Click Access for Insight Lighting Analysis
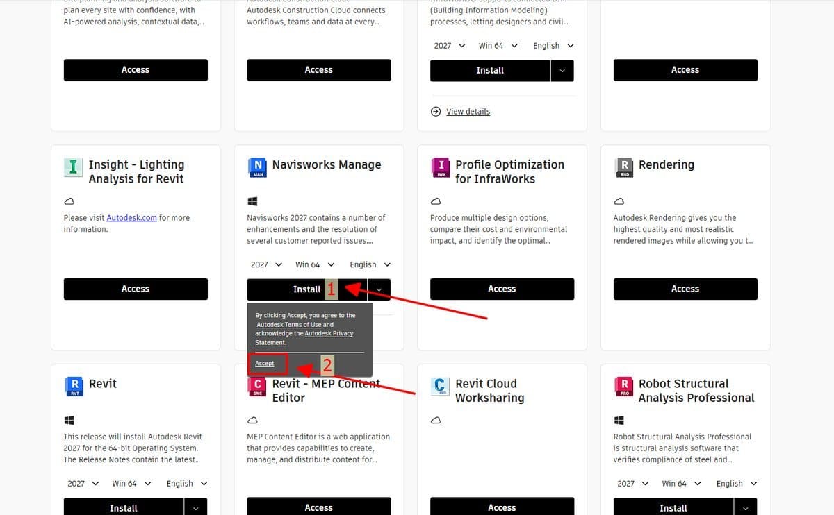The image size is (834, 515). pyautogui.click(x=136, y=289)
